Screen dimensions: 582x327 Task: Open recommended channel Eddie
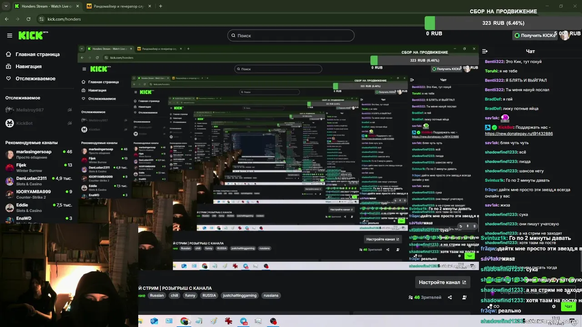coord(39,208)
